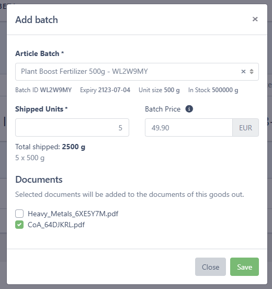The height and width of the screenshot is (289, 272).
Task: Click the Documents section heading
Action: (39, 180)
